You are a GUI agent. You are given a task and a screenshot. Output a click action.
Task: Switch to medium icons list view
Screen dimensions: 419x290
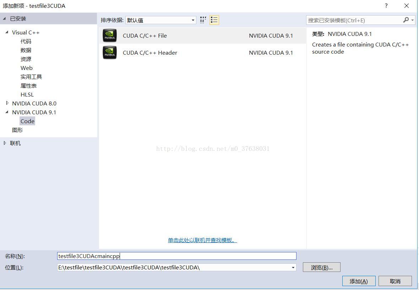[x=214, y=20]
